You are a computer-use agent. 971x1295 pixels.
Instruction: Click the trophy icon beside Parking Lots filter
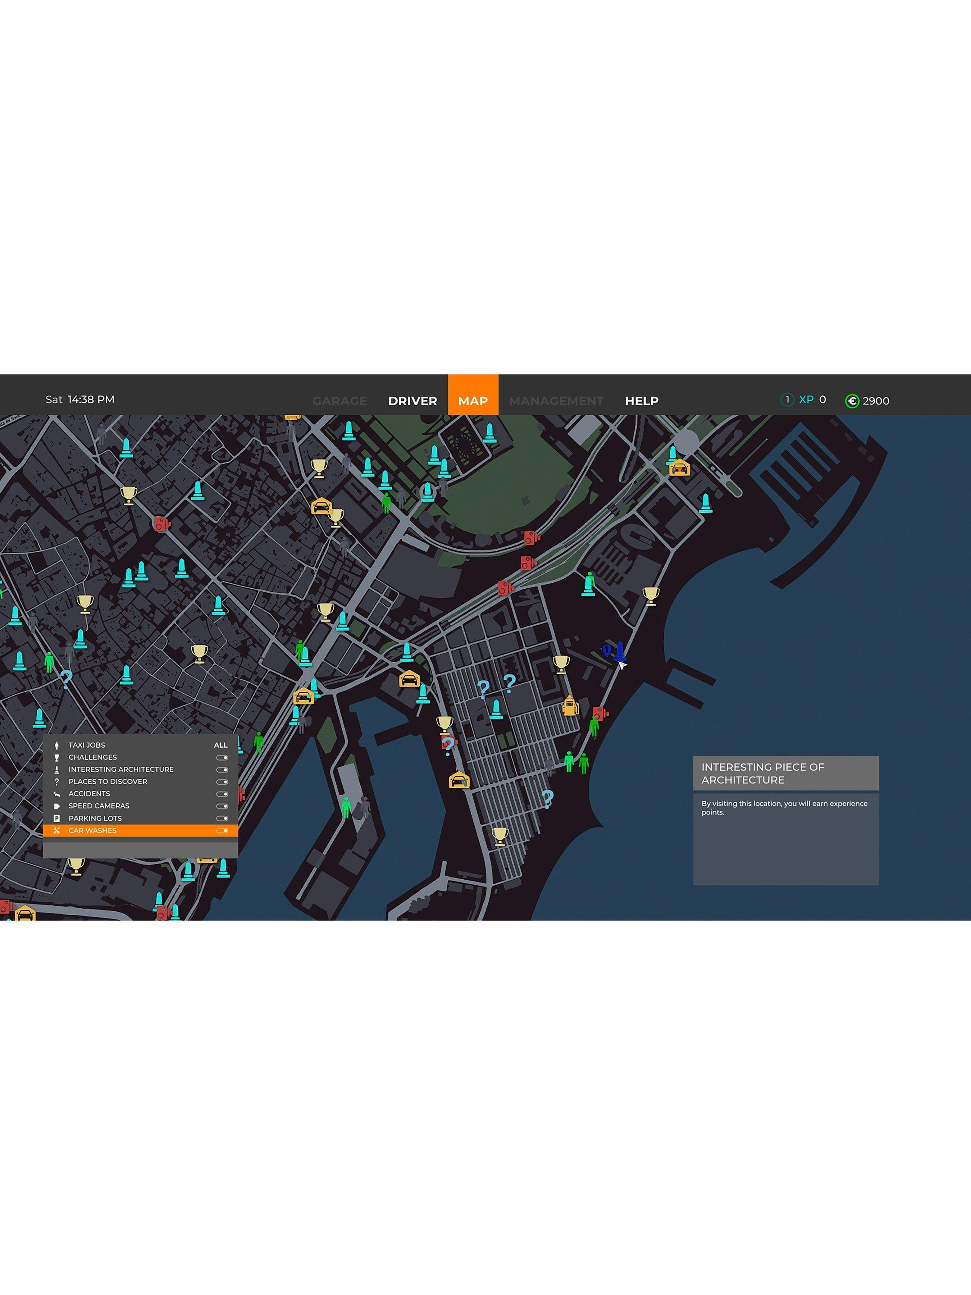pos(76,865)
